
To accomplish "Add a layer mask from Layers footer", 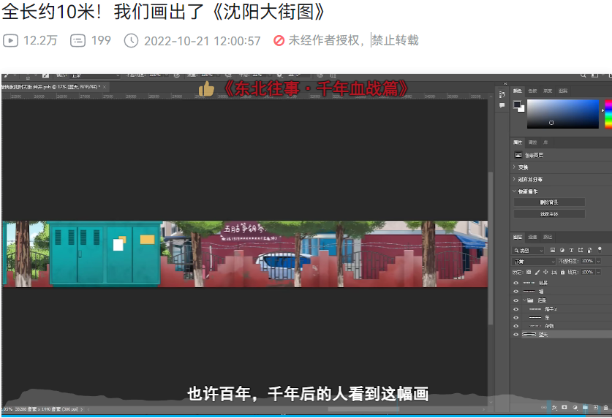I will coord(564,407).
